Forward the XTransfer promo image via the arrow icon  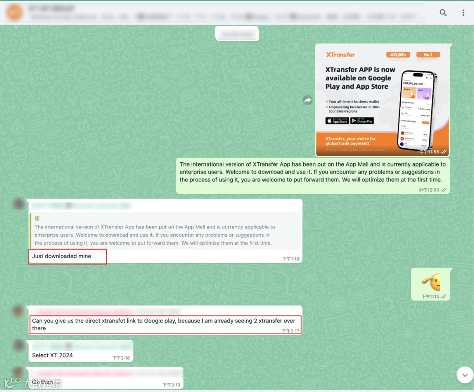point(307,100)
